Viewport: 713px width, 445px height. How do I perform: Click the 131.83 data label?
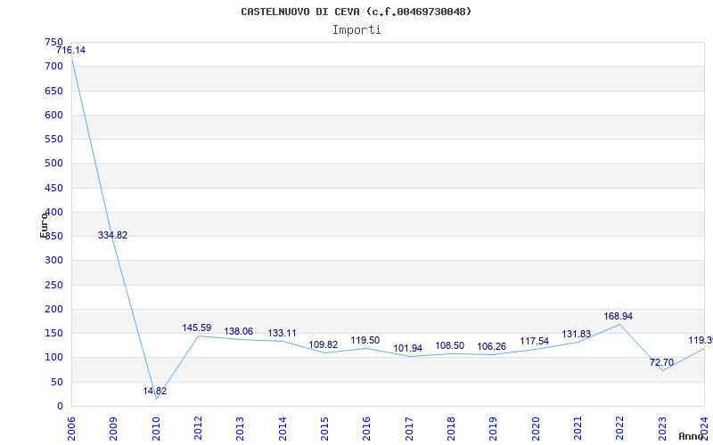coord(576,335)
